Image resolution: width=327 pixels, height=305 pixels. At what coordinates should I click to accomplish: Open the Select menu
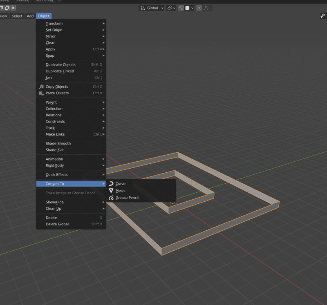[x=17, y=16]
